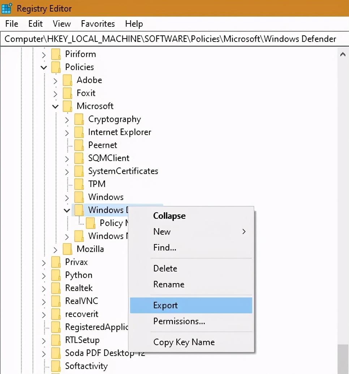Click the Mozilla key folder icon

click(67, 249)
